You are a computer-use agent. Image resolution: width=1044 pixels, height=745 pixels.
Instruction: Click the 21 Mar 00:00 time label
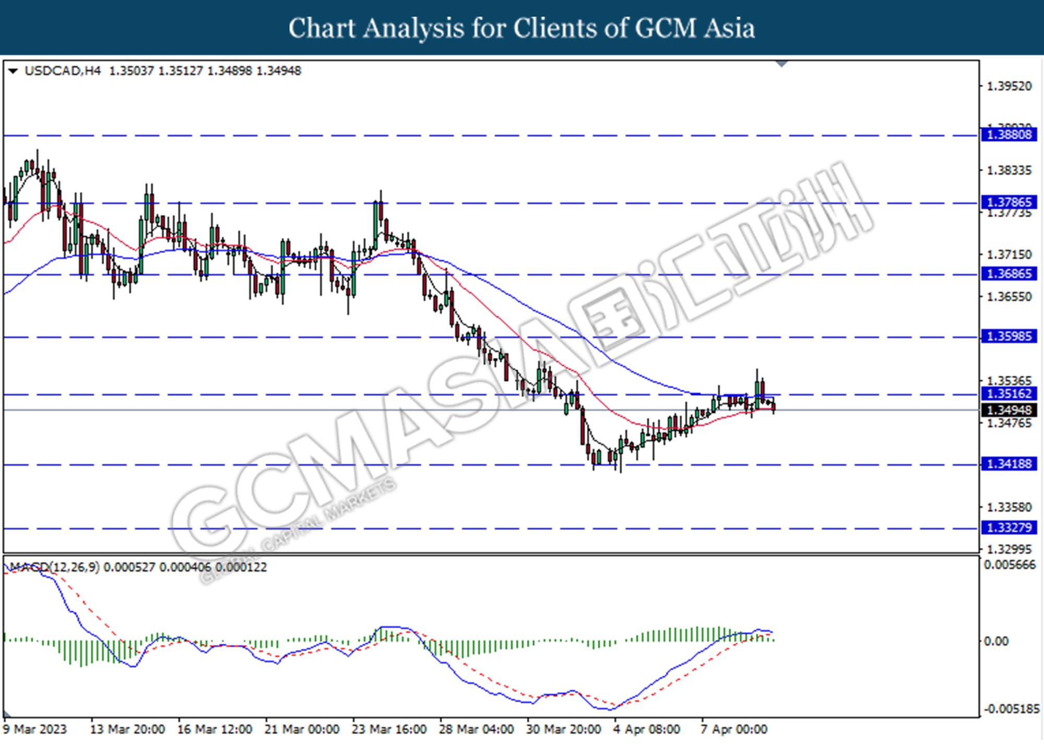(302, 729)
